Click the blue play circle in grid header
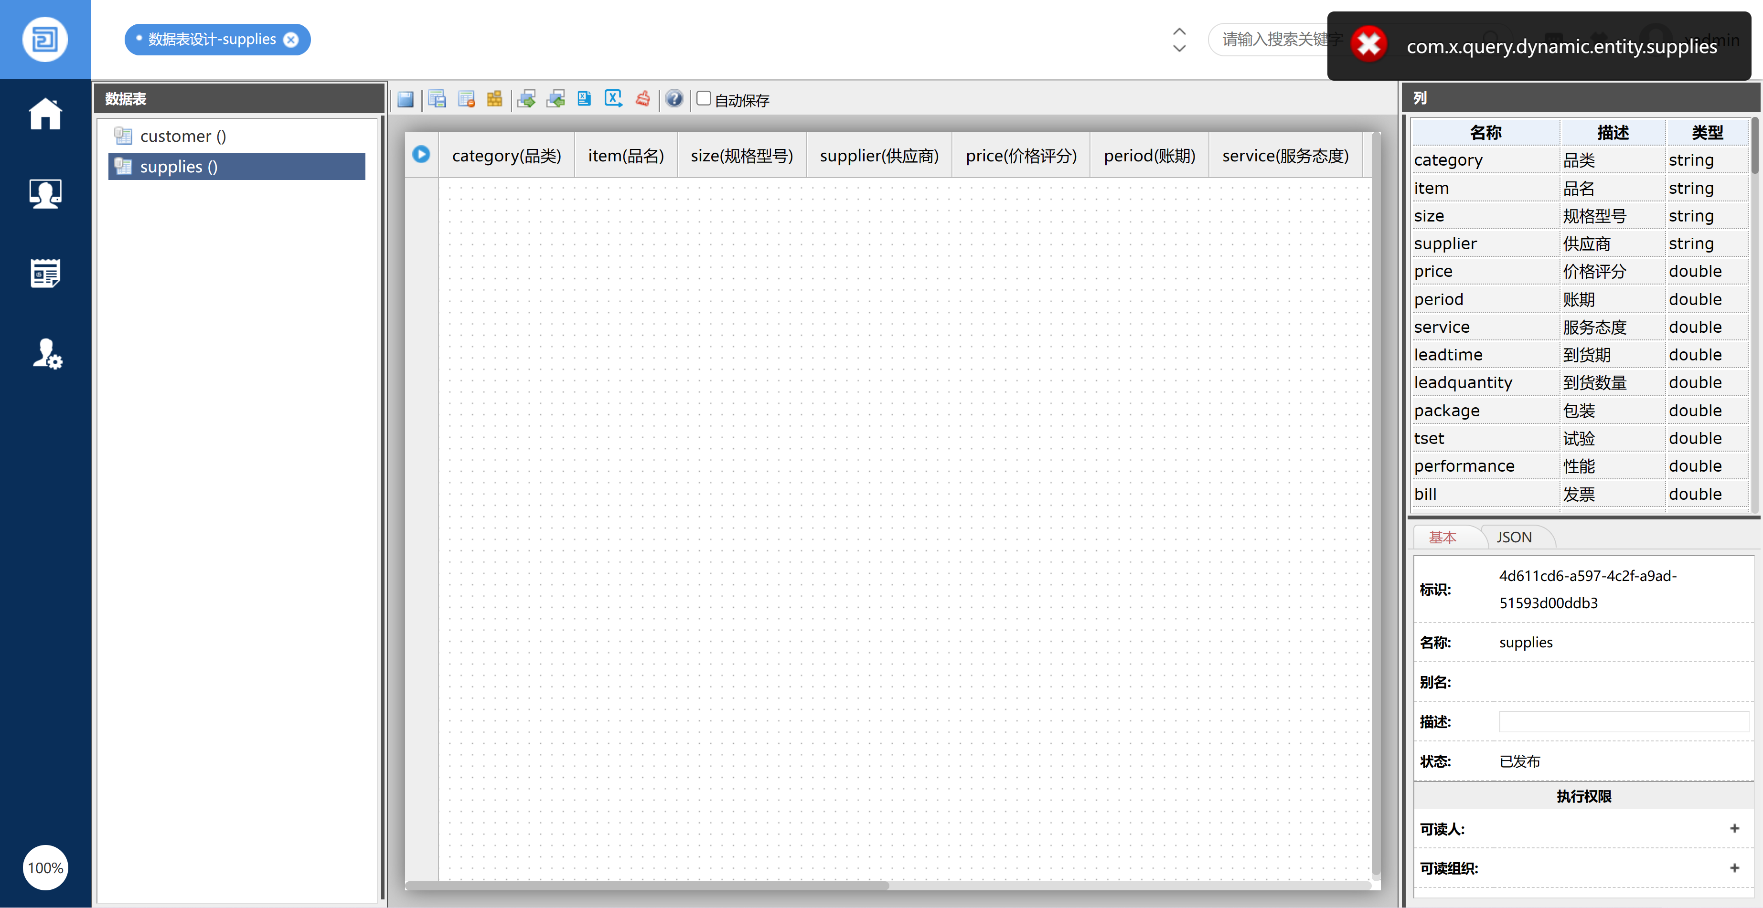 pos(421,155)
